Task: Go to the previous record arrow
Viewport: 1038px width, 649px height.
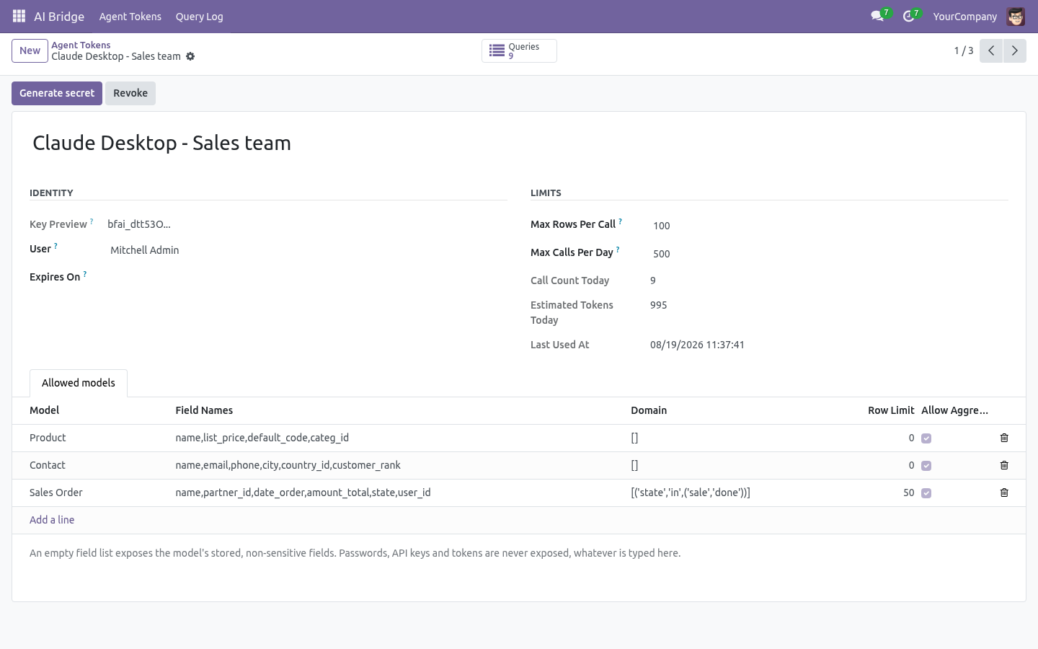Action: [x=991, y=50]
